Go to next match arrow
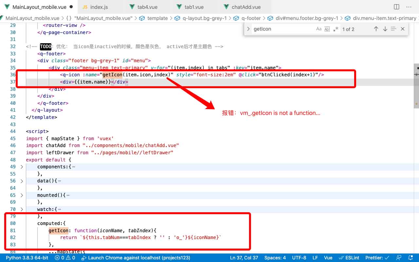This screenshot has height=262, width=419. click(385, 29)
